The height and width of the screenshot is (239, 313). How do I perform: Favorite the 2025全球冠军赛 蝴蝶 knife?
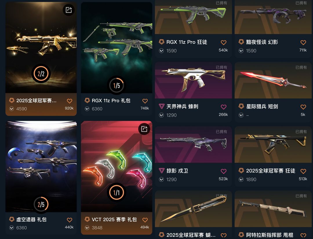pyautogui.click(x=223, y=235)
